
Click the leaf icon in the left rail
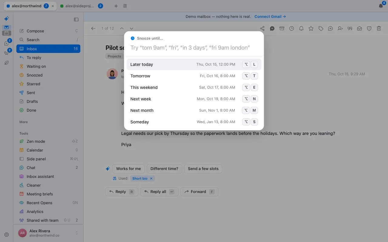6,63
